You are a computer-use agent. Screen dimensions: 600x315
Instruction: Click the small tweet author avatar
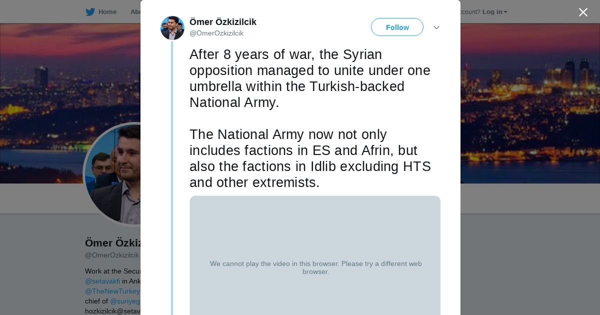coord(172,28)
